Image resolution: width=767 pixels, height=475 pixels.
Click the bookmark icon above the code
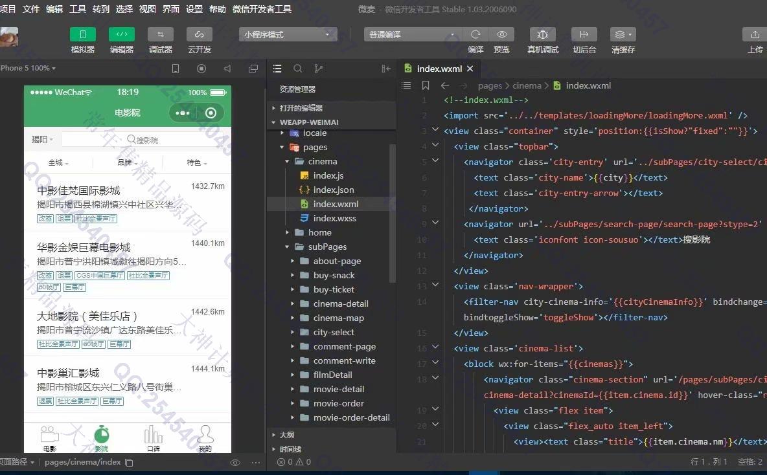point(425,85)
